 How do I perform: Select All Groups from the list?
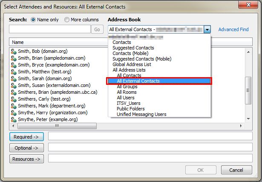click(128, 87)
